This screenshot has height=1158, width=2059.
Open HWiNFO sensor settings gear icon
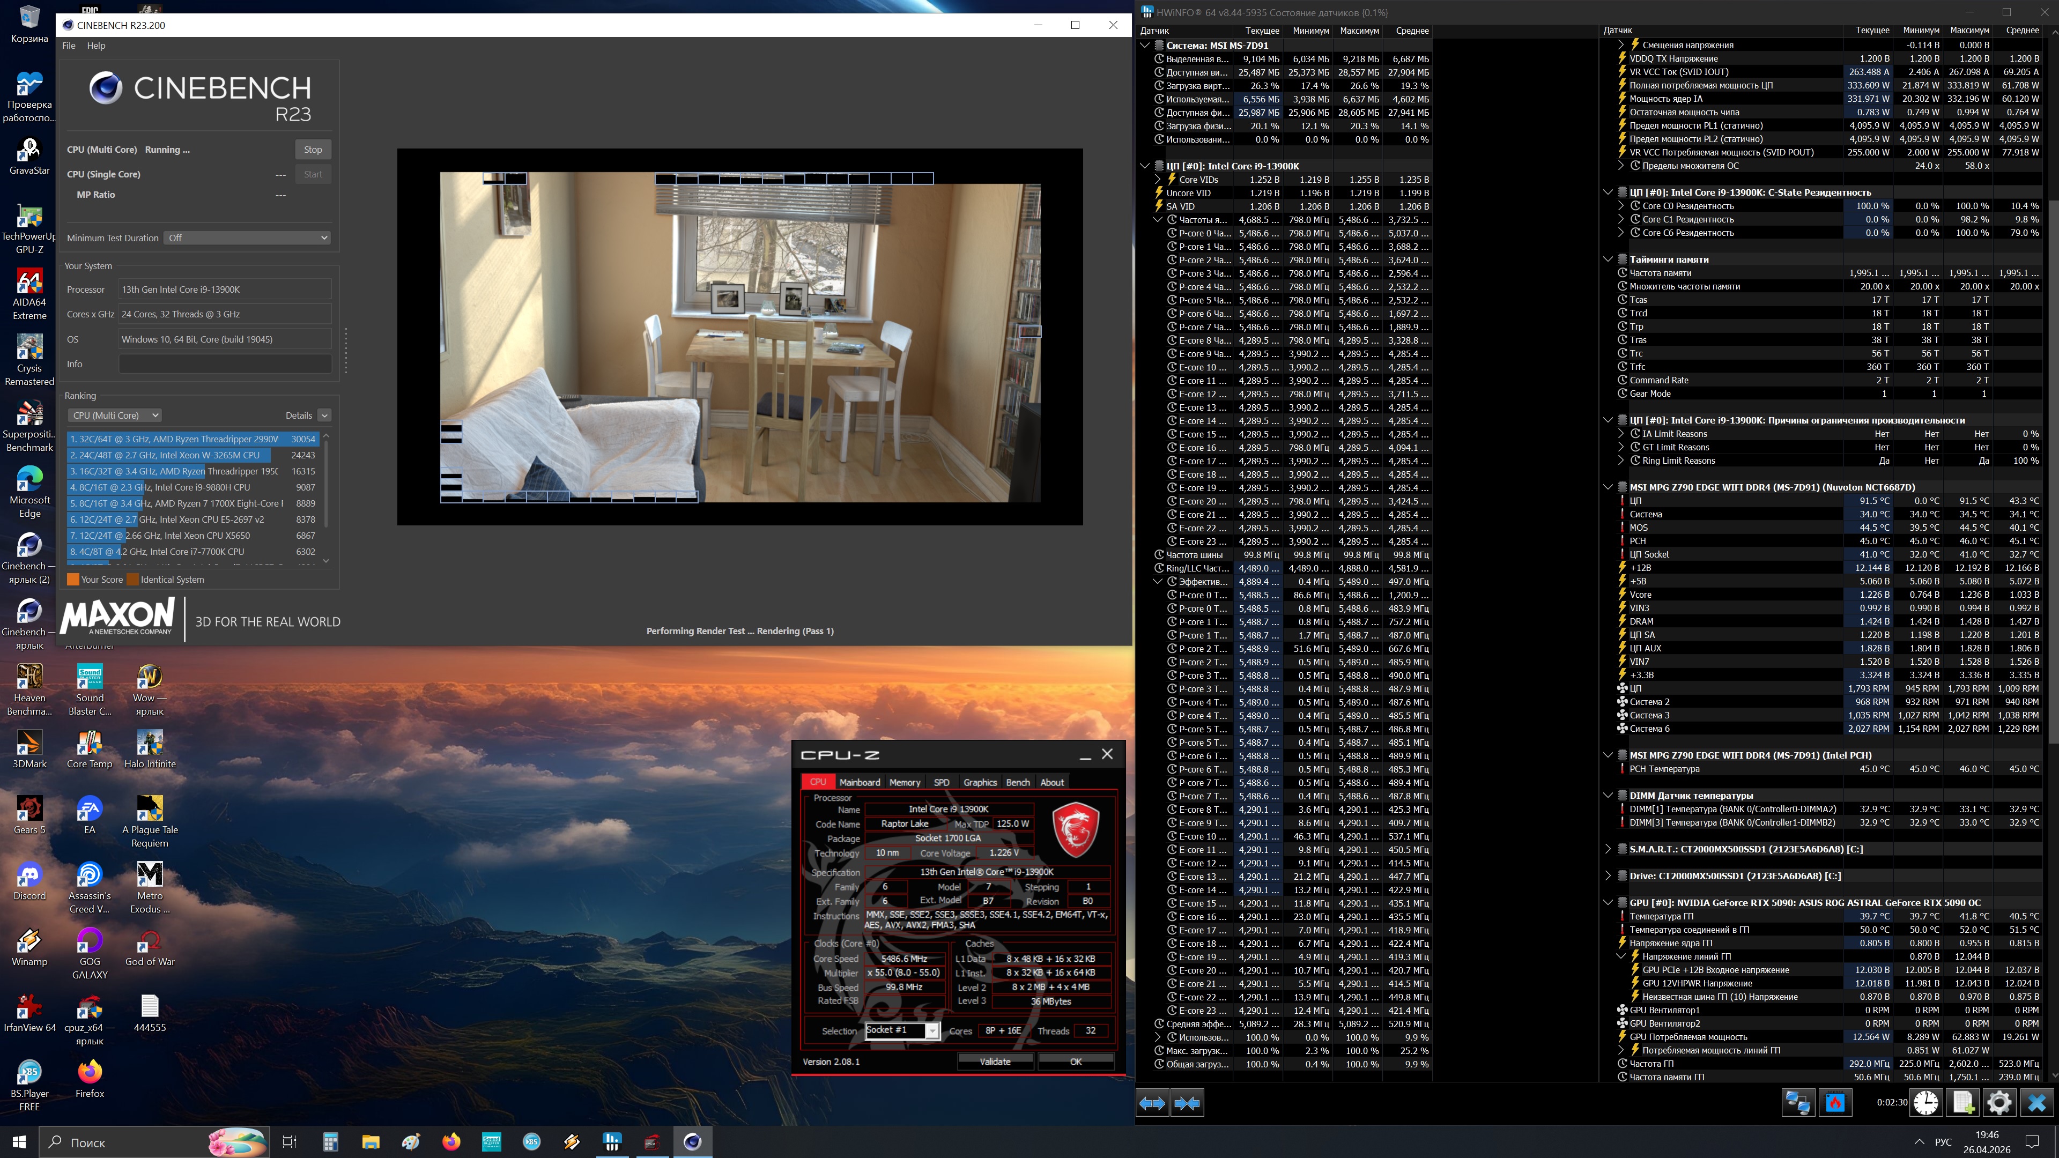pyautogui.click(x=1999, y=1103)
